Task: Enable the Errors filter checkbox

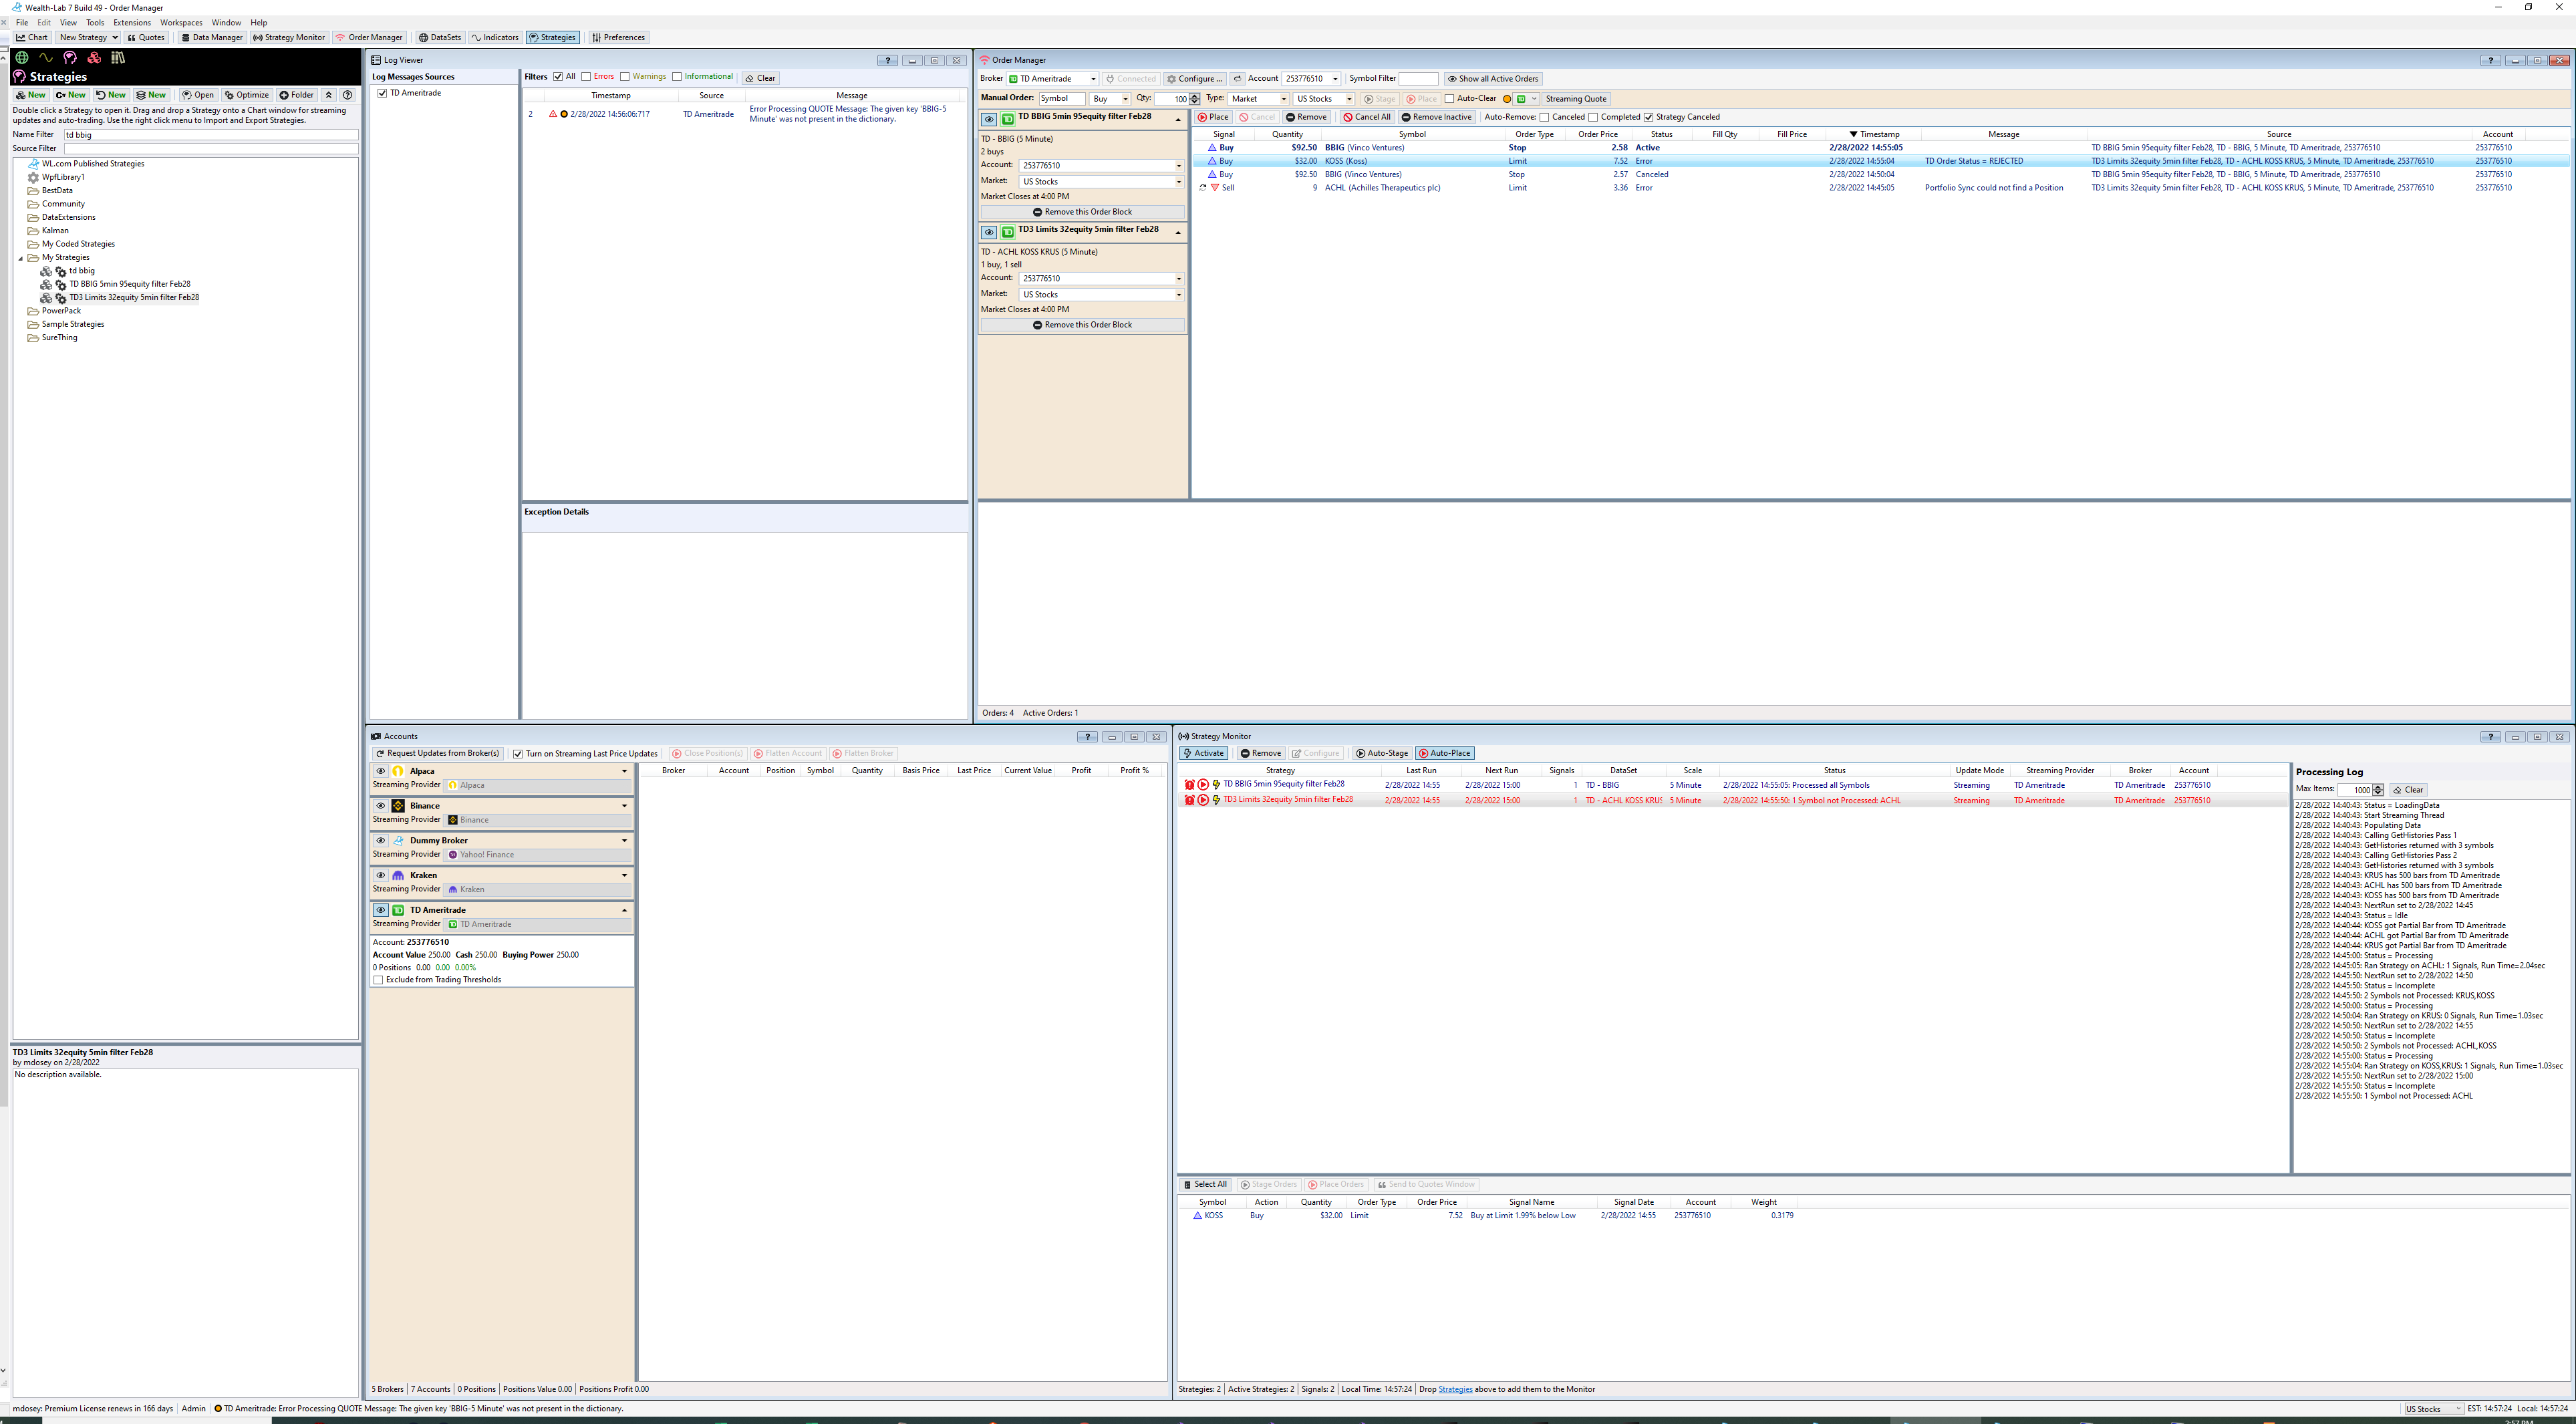Action: (x=587, y=77)
